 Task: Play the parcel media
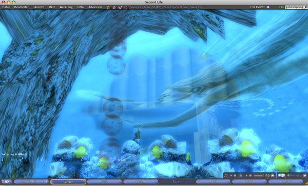coord(246,176)
